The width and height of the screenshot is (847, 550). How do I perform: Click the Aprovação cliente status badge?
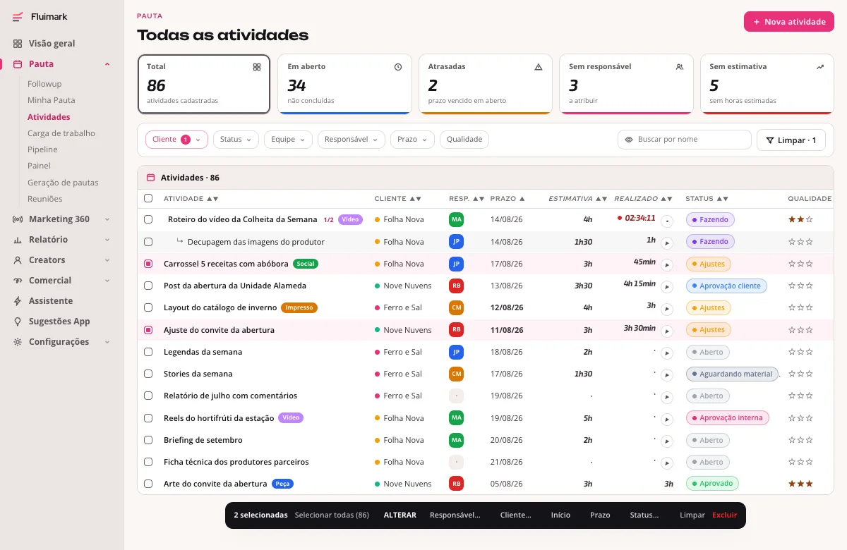pyautogui.click(x=726, y=286)
